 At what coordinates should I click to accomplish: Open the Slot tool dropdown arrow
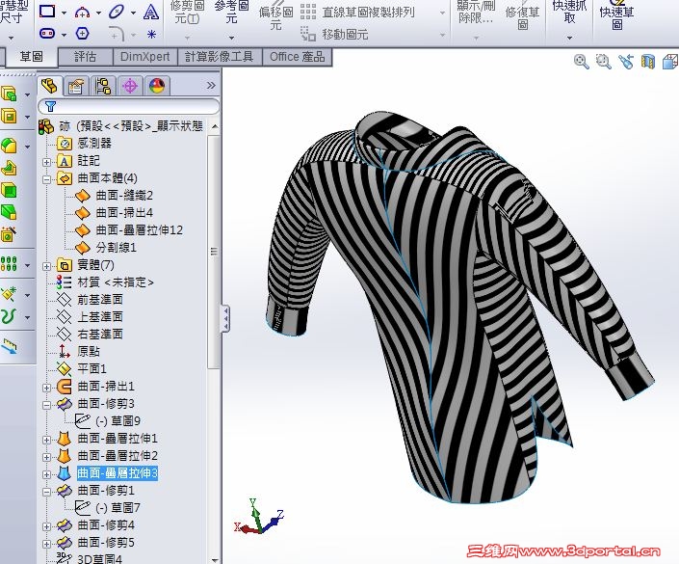pyautogui.click(x=64, y=35)
